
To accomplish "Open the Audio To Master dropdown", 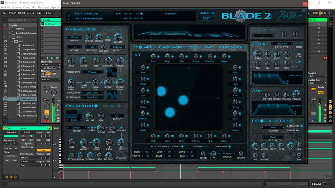I will pos(51,79).
